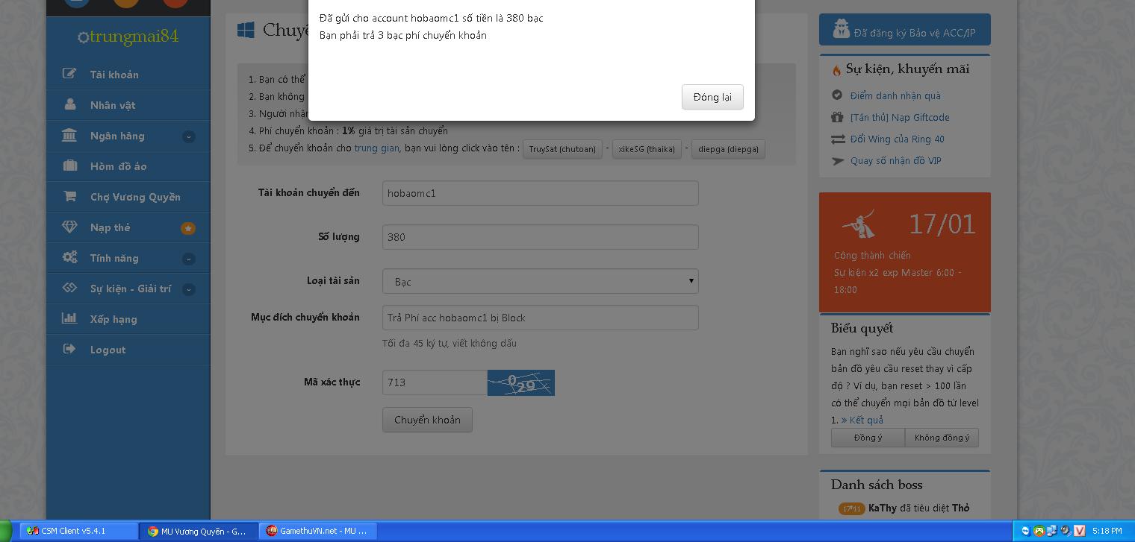Click the Logout arrow icon
Screen dimensions: 1135x542
(x=69, y=349)
